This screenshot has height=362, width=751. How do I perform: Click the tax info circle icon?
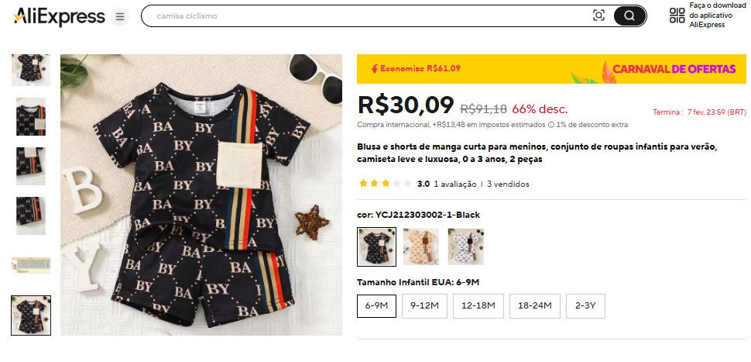pos(550,125)
